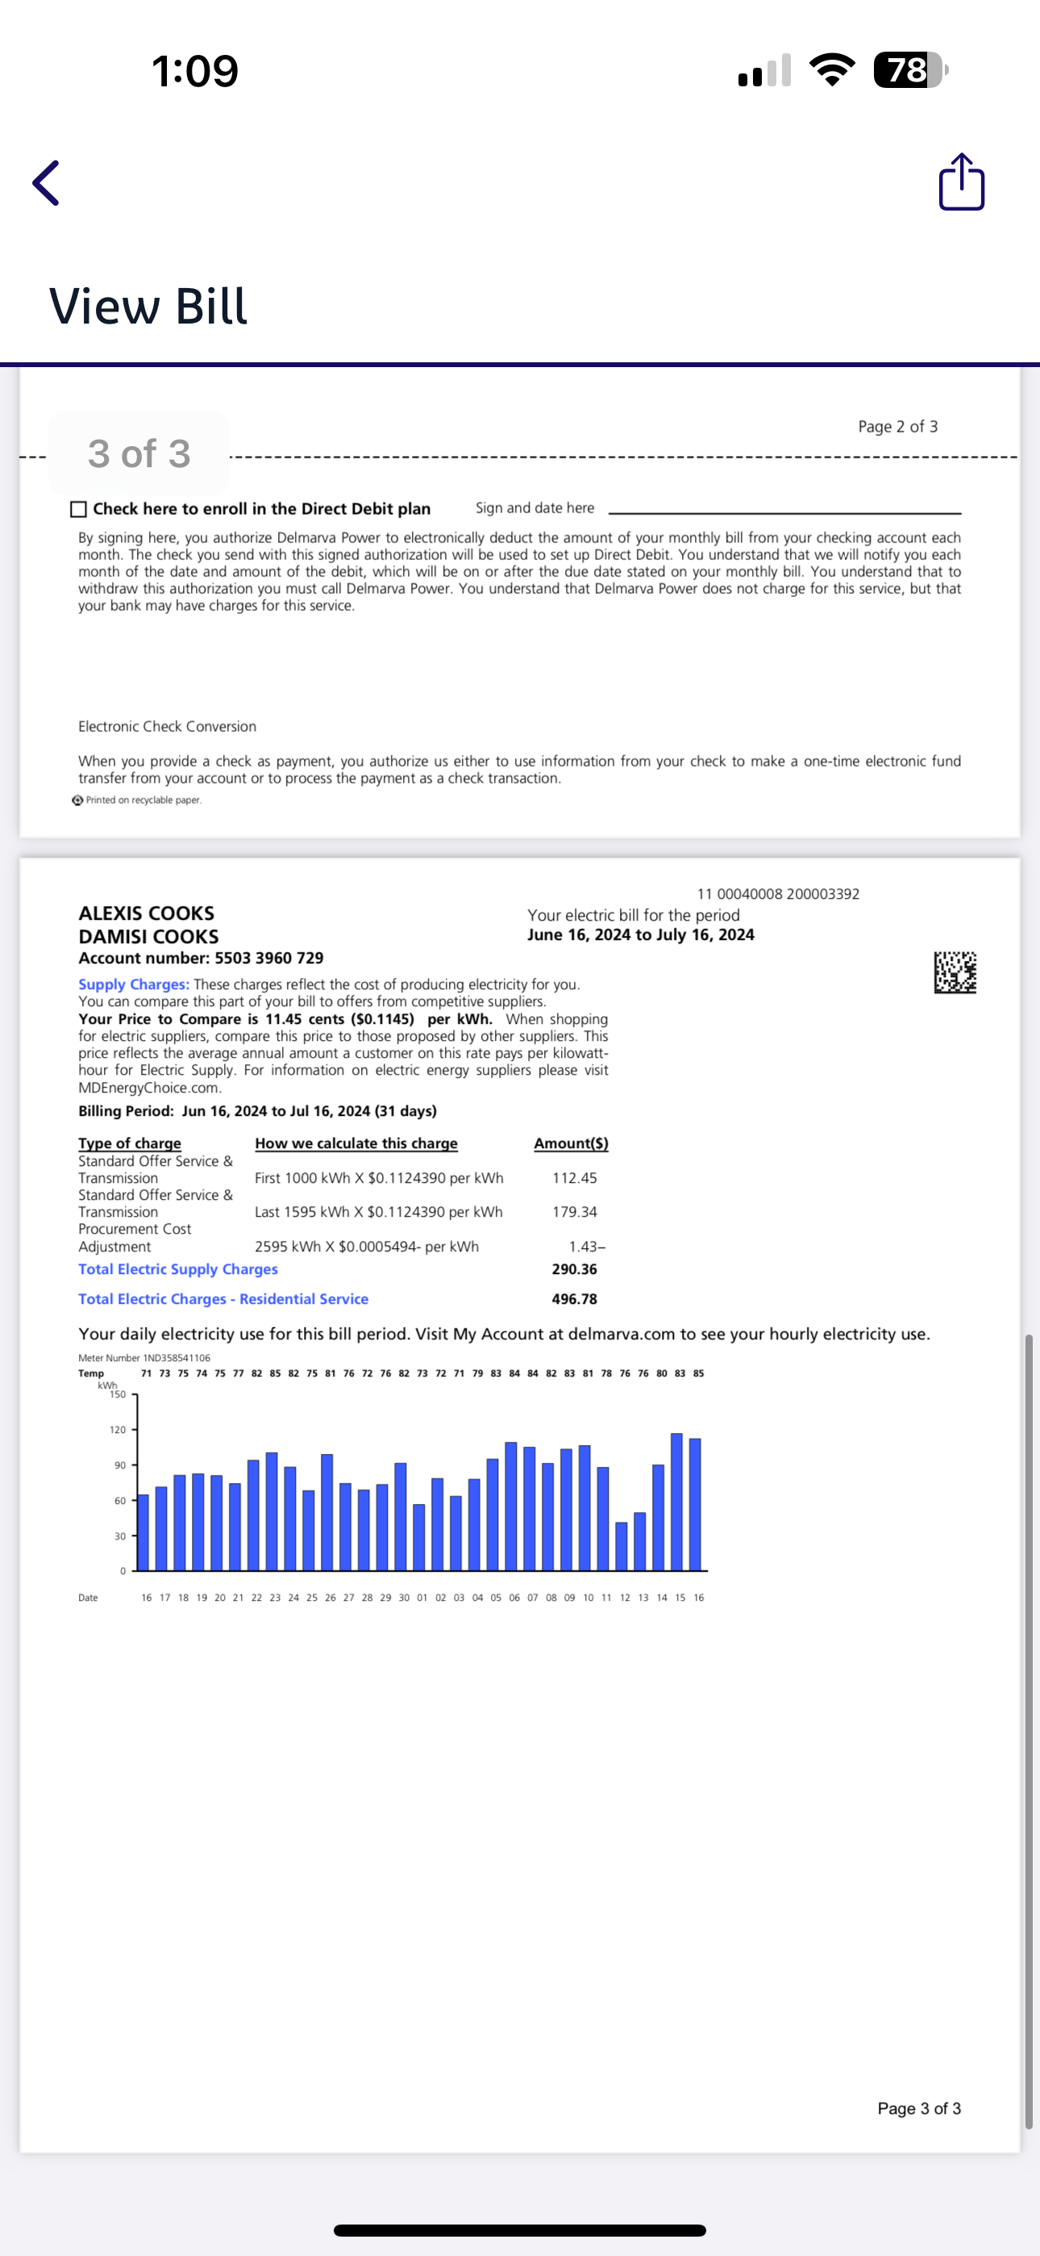Tap the QR code on bill
The width and height of the screenshot is (1040, 2256).
[x=955, y=972]
